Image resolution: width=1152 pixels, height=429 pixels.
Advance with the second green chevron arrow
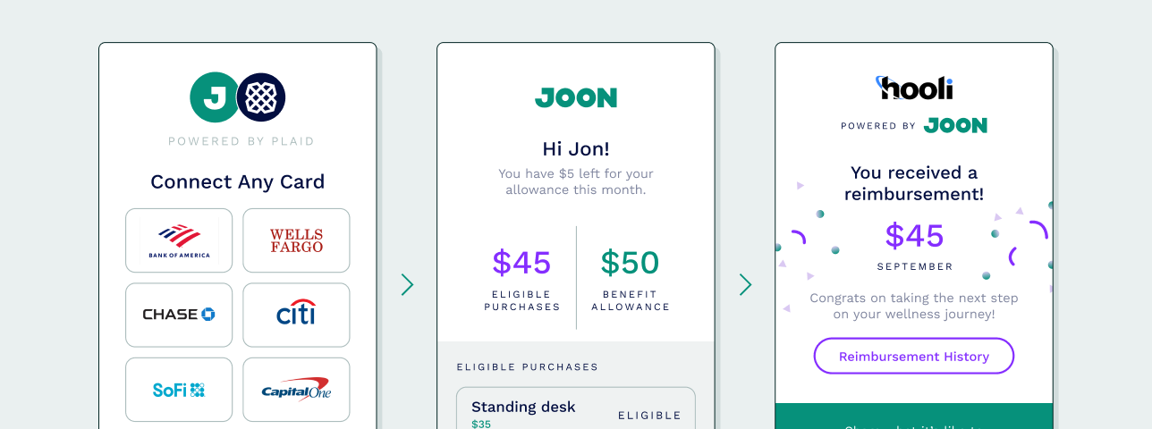click(745, 284)
